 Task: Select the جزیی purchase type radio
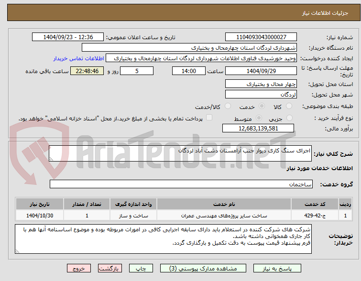point(289,118)
